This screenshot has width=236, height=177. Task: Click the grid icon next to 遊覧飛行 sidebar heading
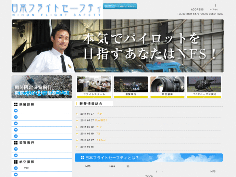[16, 143]
